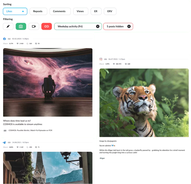The image size is (191, 184).
Task: Toggle the video posts filter
Action: click(x=34, y=26)
